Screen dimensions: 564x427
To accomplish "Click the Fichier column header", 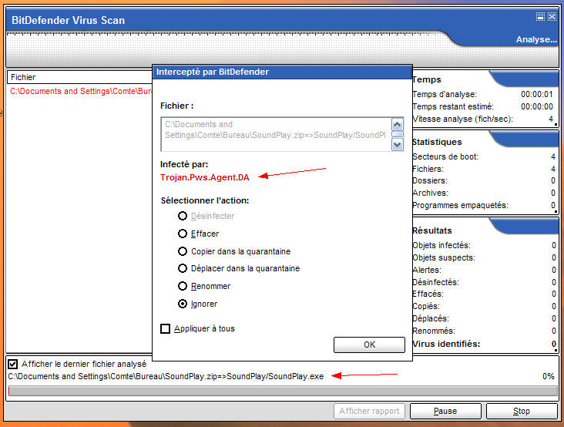I will [x=77, y=77].
